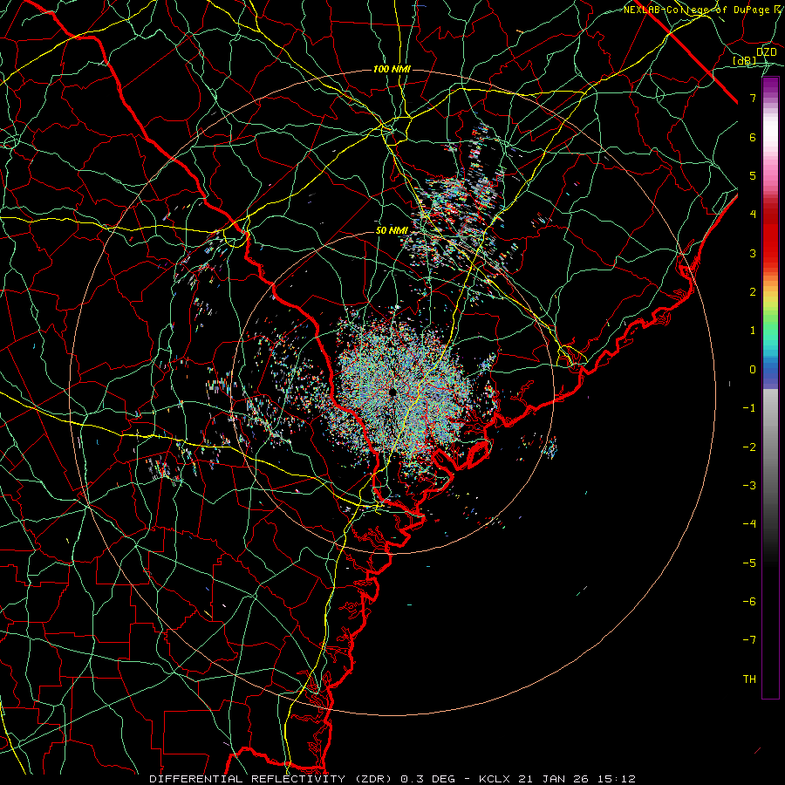Image resolution: width=785 pixels, height=785 pixels.
Task: Click the "7" value on the scale
Action: coord(753,98)
